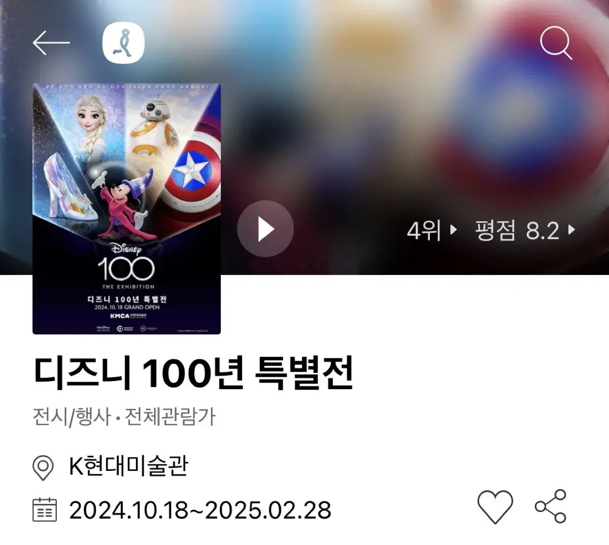
Task: Play the exhibition trailer video
Action: tap(265, 229)
